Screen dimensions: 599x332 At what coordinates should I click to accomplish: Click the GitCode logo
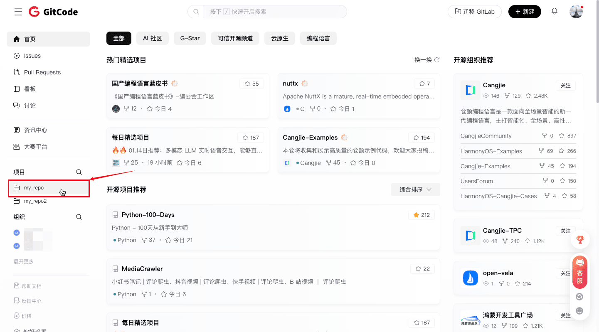click(x=53, y=12)
